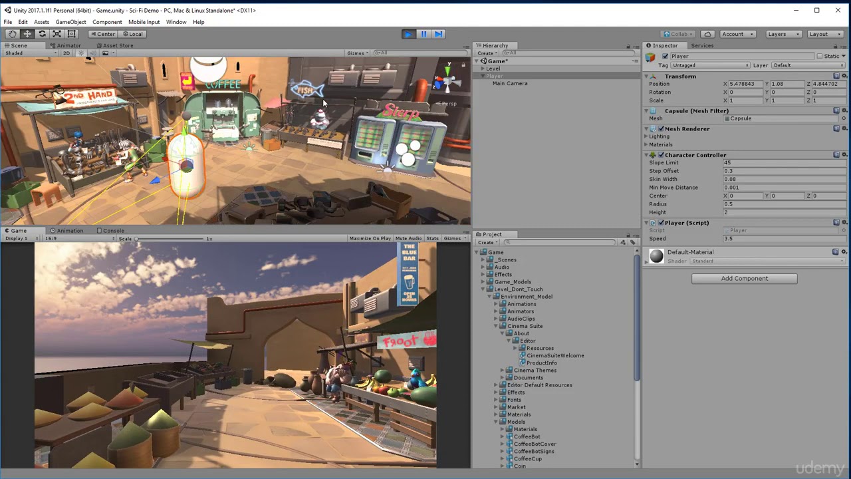Search project by label tag icon
Viewport: 851px width, 479px height.
point(632,242)
